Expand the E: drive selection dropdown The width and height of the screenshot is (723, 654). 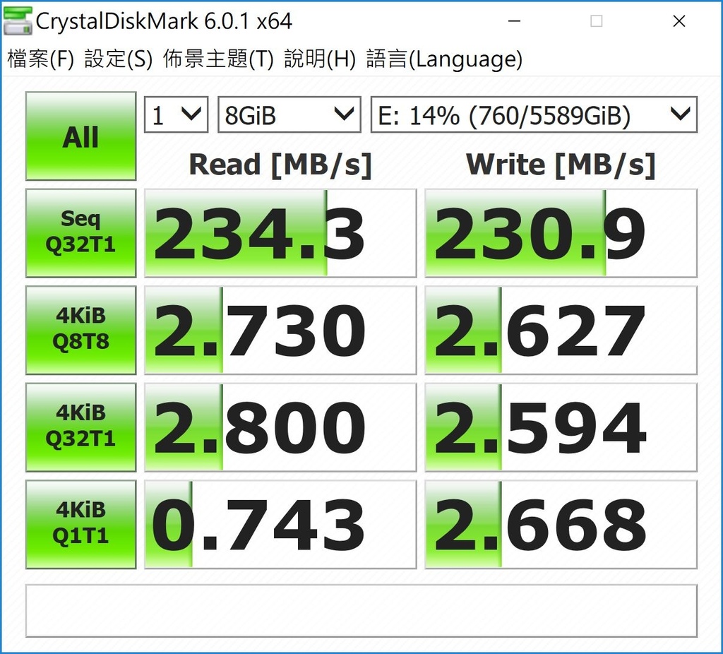[x=534, y=114]
